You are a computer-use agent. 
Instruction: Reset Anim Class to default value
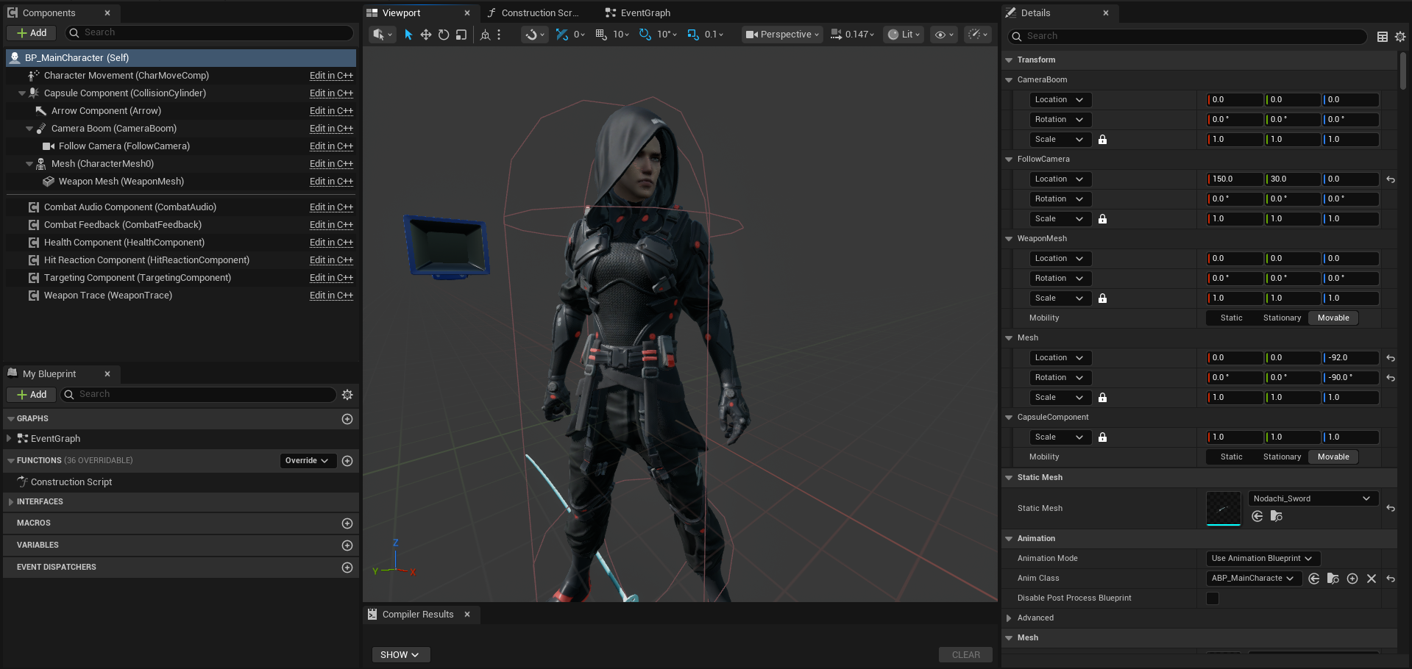tap(1391, 579)
